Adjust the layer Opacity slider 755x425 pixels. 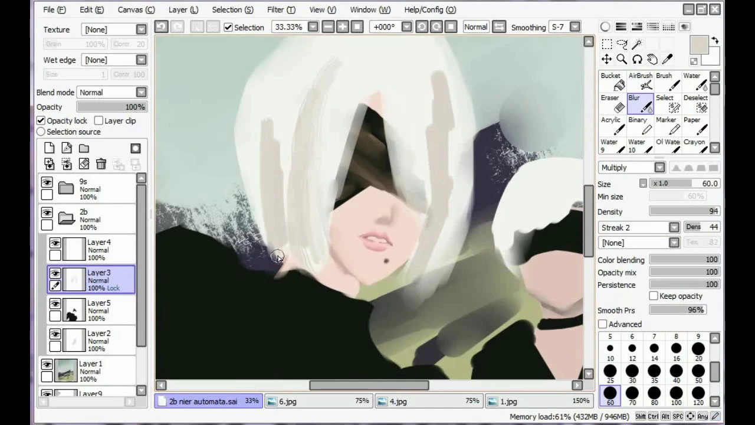[111, 107]
